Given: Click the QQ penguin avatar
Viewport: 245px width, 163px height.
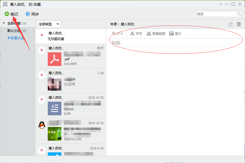Looking at the screenshot, I should (x=42, y=125).
